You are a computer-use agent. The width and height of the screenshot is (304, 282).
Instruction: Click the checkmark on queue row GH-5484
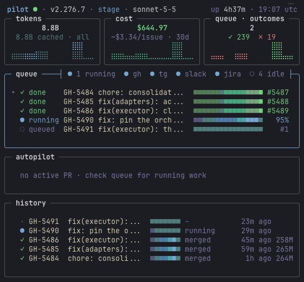click(x=22, y=92)
